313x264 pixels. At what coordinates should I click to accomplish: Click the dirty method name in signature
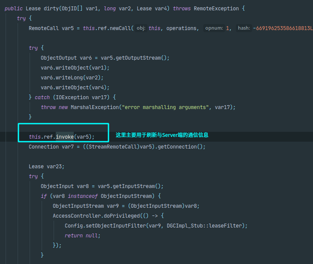(52, 9)
